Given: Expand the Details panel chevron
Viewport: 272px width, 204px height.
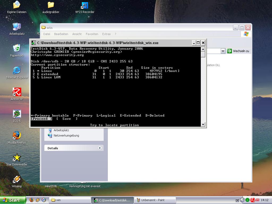Looking at the screenshot, I should click(x=100, y=148).
